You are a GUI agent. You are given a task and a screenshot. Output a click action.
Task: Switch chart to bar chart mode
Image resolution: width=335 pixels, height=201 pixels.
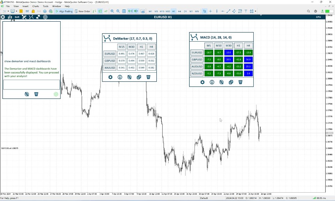click(94, 11)
